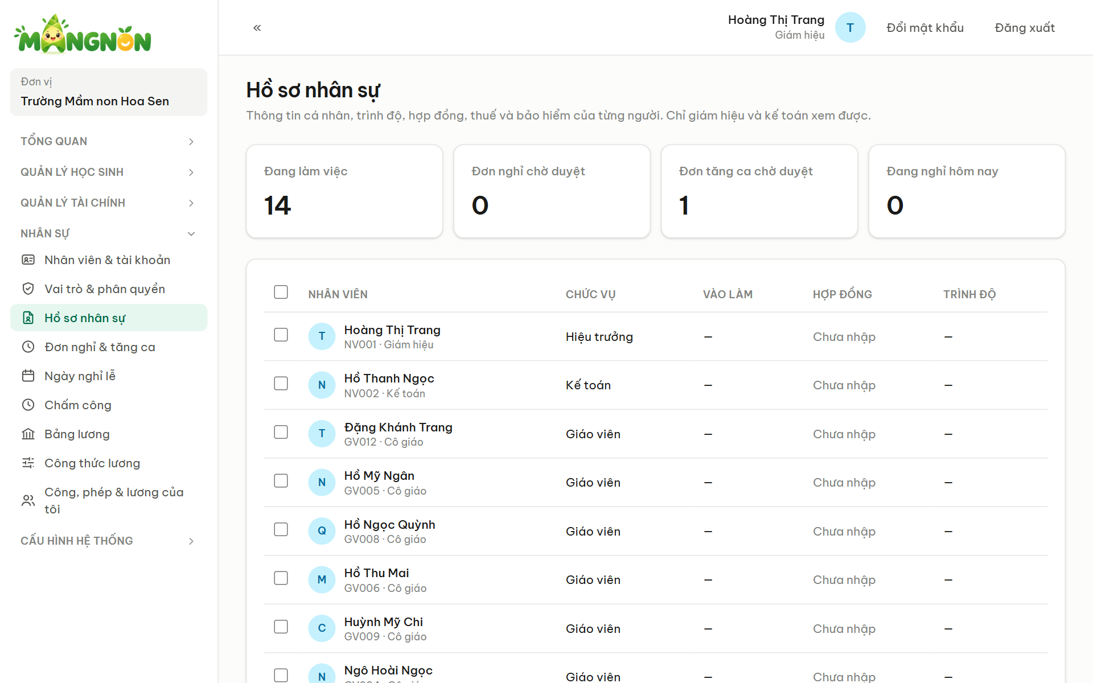Click avatar M of Hồ Thu Mai
The height and width of the screenshot is (683, 1093).
(x=322, y=580)
